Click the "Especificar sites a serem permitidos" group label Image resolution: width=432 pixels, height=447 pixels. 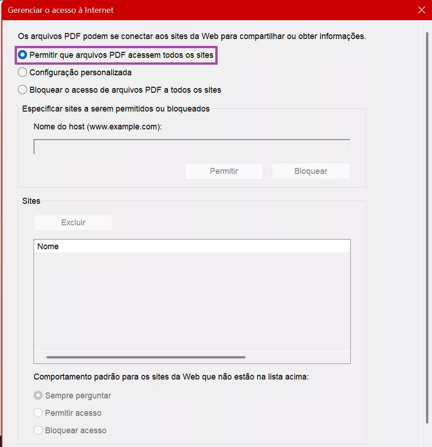(x=116, y=108)
